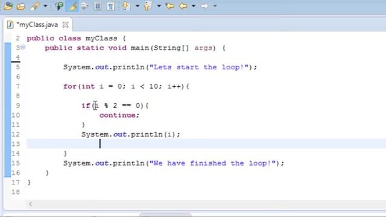The width and height of the screenshot is (386, 217).
Task: Click the closing brace on line 17
Action: 30,182
